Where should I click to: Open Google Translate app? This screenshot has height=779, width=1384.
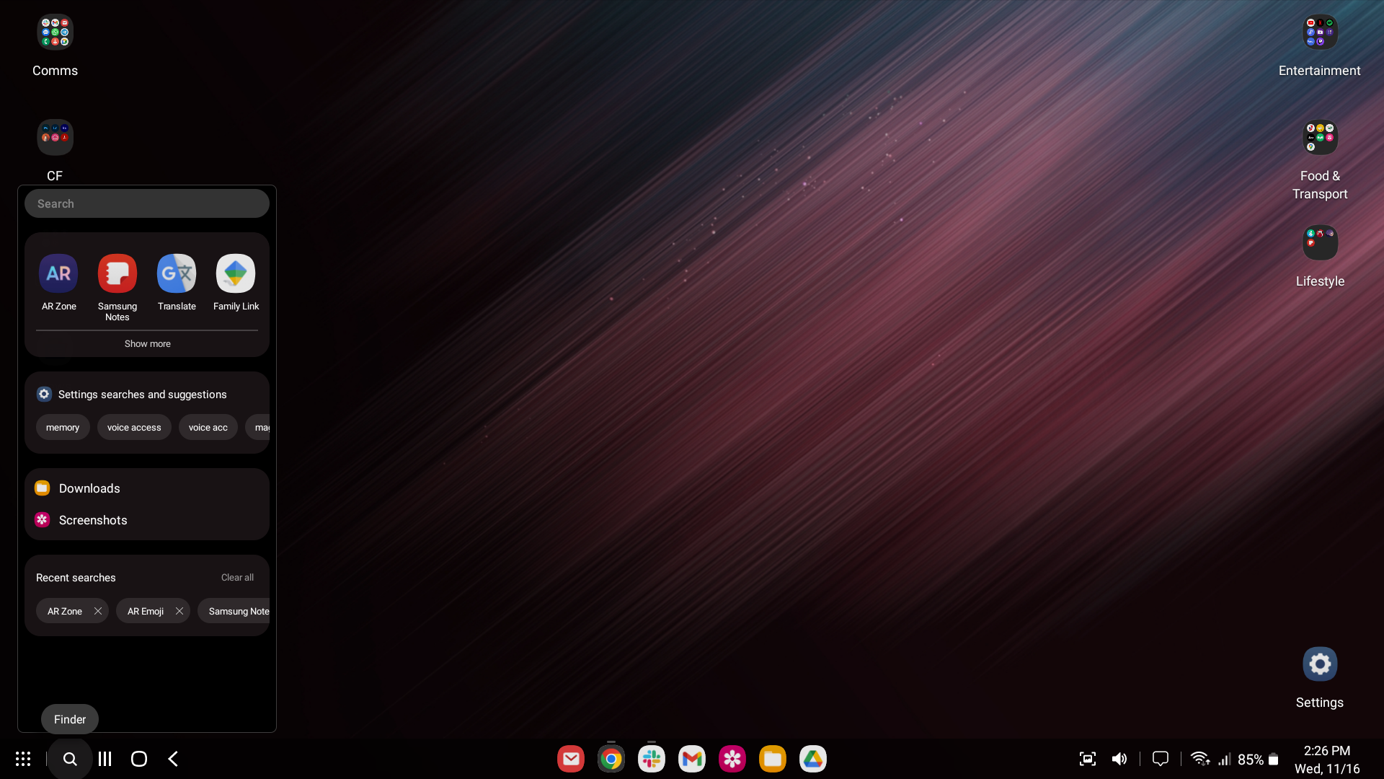[177, 273]
